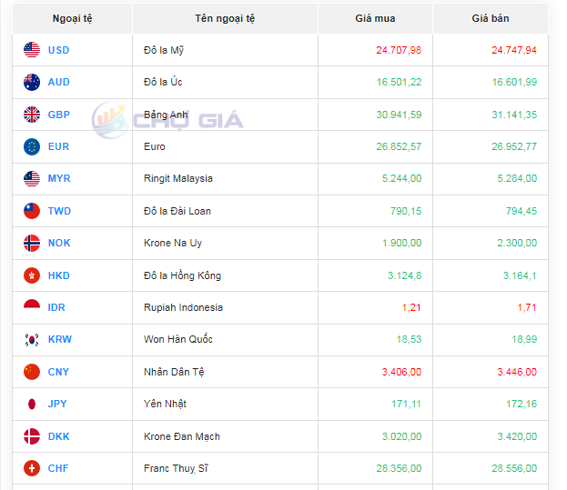Image resolution: width=567 pixels, height=490 pixels.
Task: Click the United States flag icon
Action: point(32,50)
